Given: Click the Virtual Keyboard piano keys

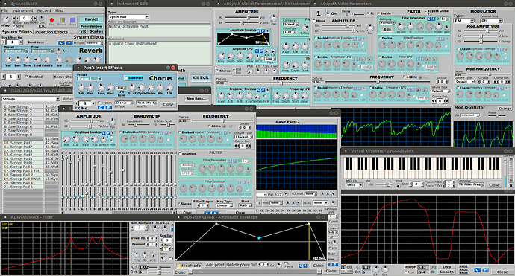Looking at the screenshot, I should 422,167.
